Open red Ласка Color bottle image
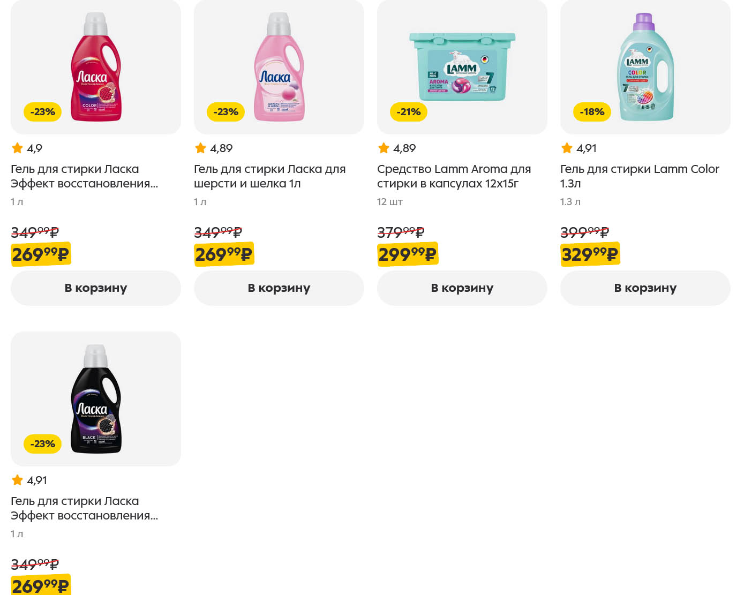The height and width of the screenshot is (595, 744). point(96,67)
